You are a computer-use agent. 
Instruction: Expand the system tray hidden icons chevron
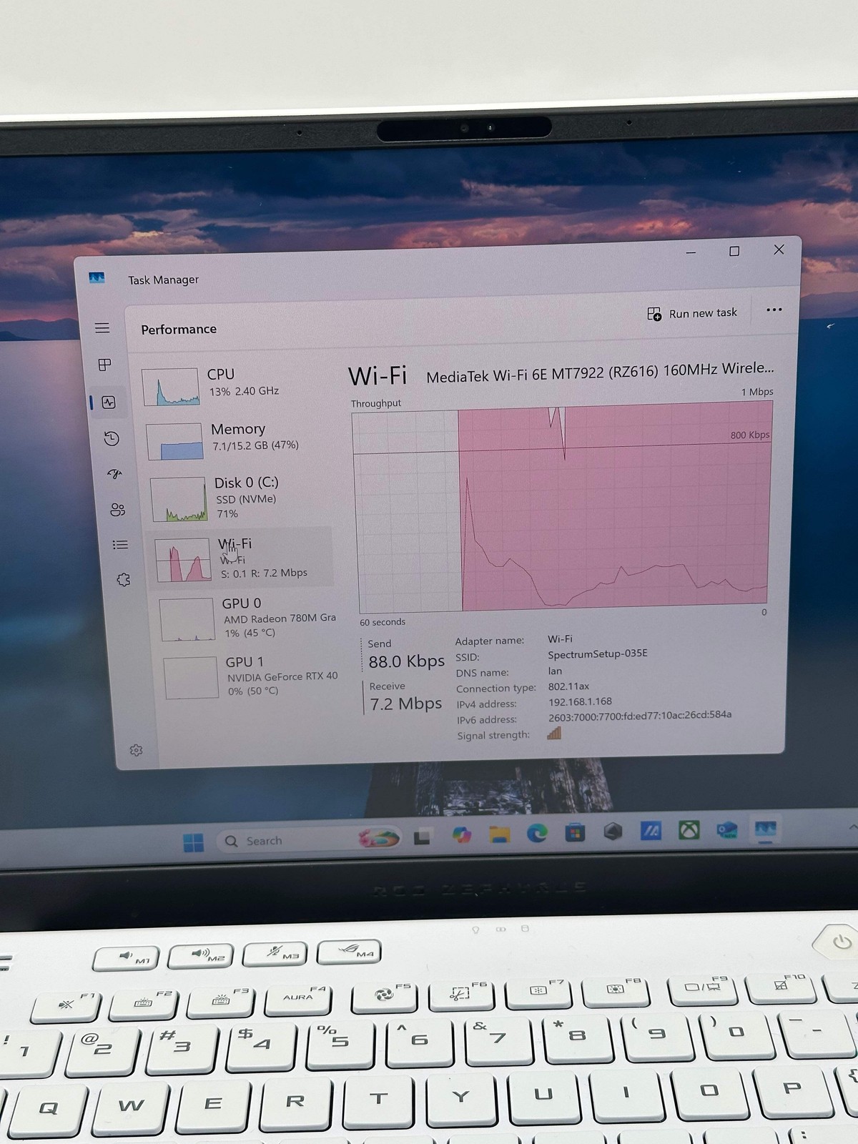[852, 827]
